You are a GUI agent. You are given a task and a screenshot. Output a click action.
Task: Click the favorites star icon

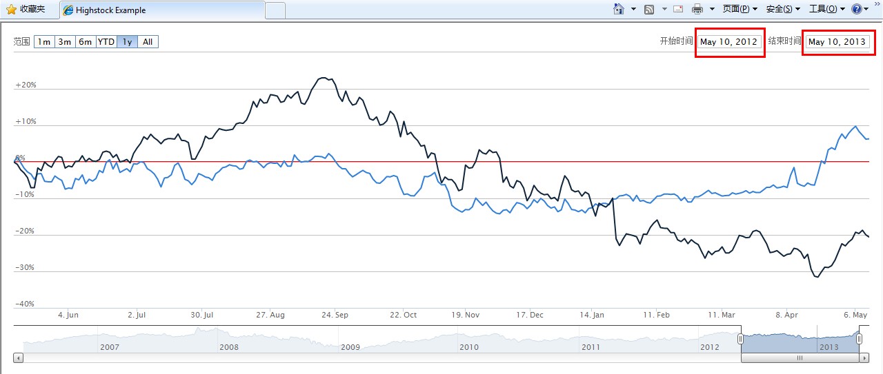(11, 9)
